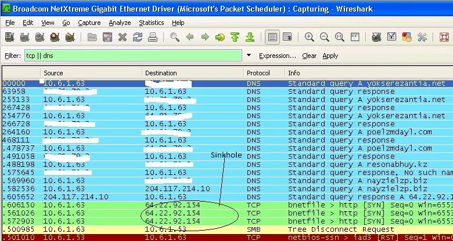Screen dimensions: 453x241
Task: Sort by the Protocol column header
Action: pos(264,73)
